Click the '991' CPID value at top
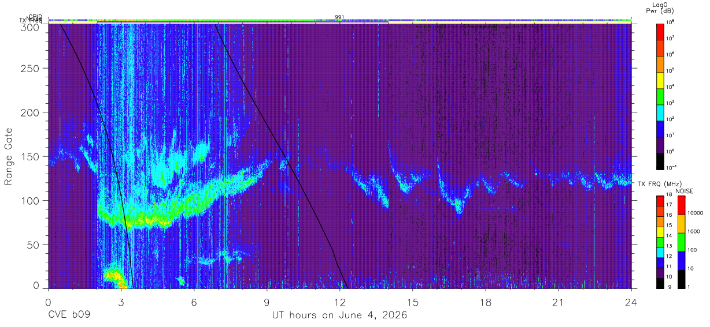Screen dimensions: 710x327 click(339, 17)
